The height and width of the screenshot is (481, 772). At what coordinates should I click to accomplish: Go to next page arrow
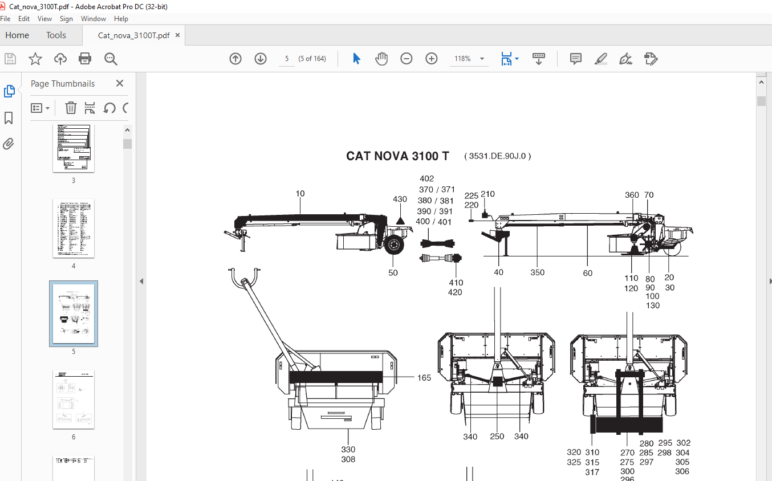click(x=261, y=59)
